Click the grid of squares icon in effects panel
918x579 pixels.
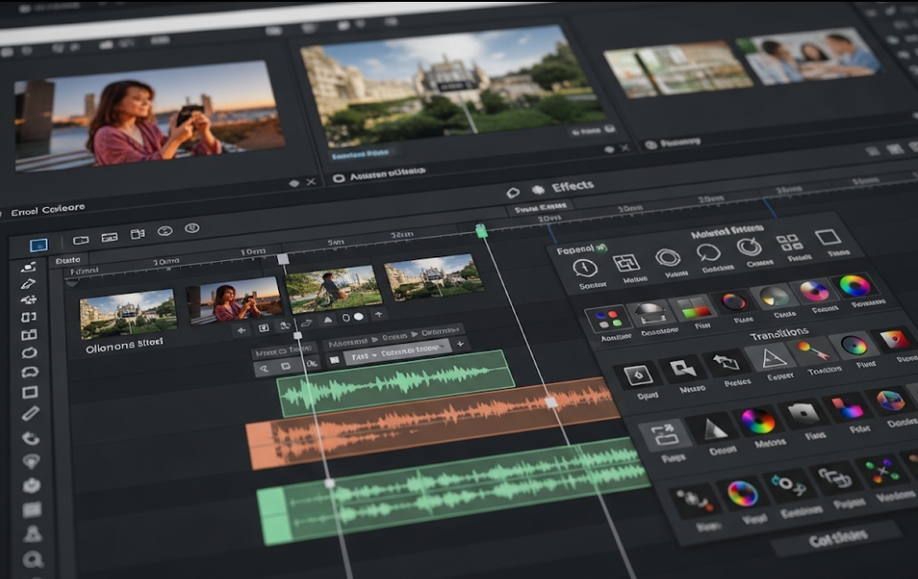point(789,243)
